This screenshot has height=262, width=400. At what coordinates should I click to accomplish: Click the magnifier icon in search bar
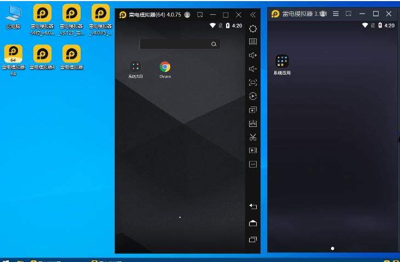point(214,44)
